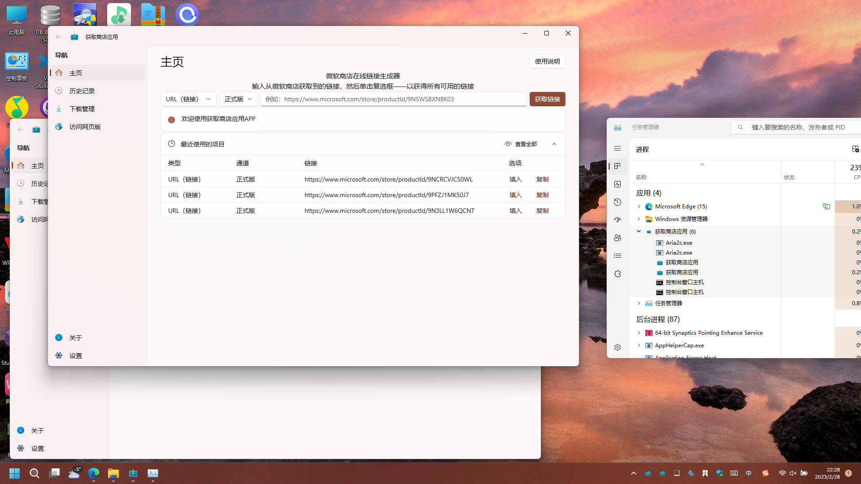Open 下载管理 navigation item
Viewport: 861px width, 484px height.
click(82, 109)
